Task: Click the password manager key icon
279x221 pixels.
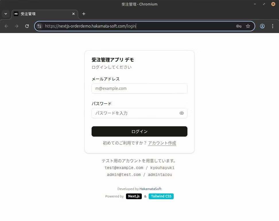Action: [239, 26]
